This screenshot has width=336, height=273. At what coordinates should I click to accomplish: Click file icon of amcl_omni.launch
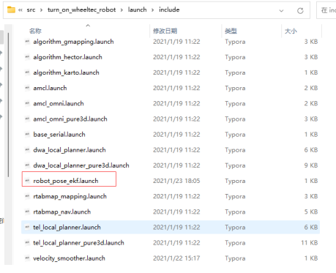(27, 103)
